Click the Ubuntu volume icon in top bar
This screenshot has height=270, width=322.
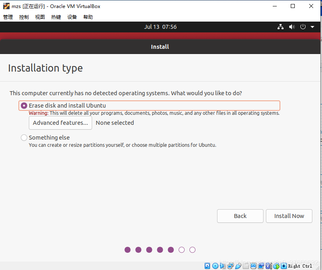tap(292, 27)
